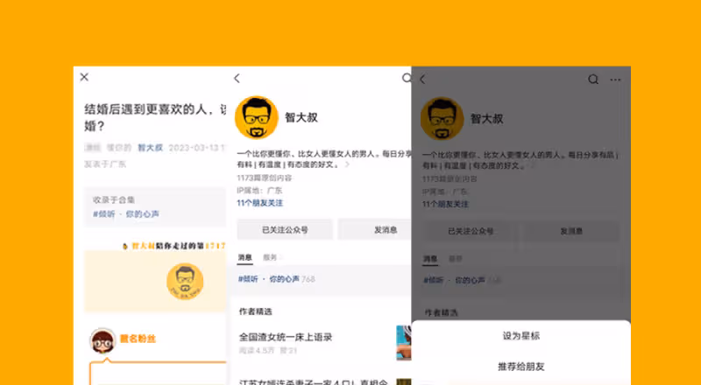Click 消息 tab in dimmed right panel
701x385 pixels.
point(430,259)
